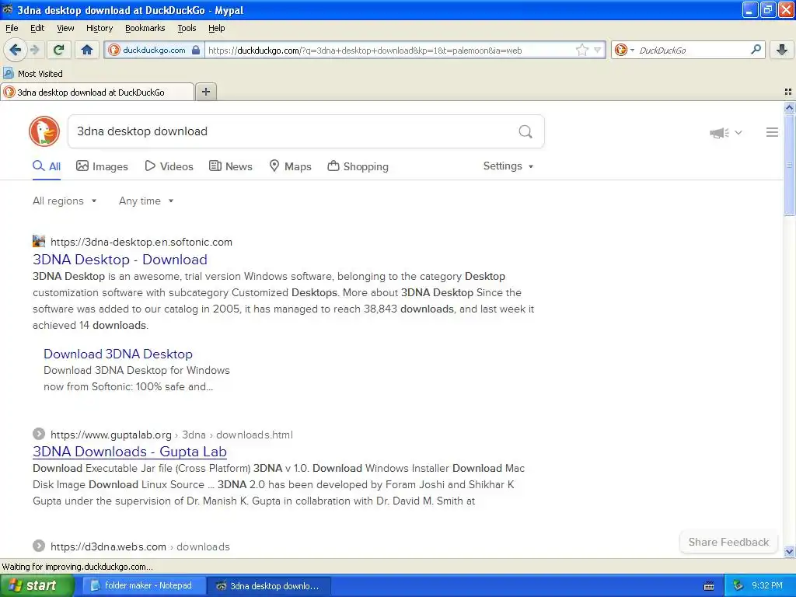Image resolution: width=796 pixels, height=597 pixels.
Task: Switch to the Shopping search tab
Action: pyautogui.click(x=358, y=166)
